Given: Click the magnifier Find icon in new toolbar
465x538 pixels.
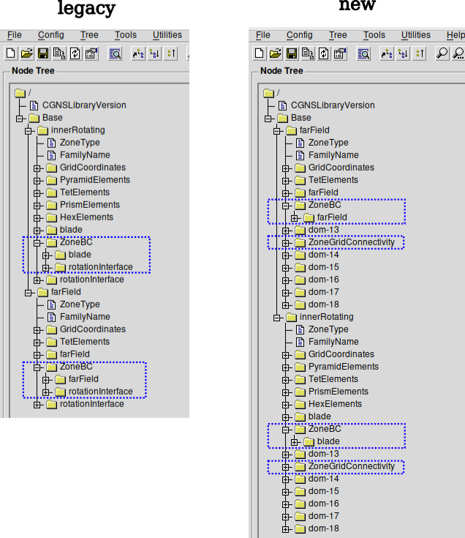Looking at the screenshot, I should [442, 53].
